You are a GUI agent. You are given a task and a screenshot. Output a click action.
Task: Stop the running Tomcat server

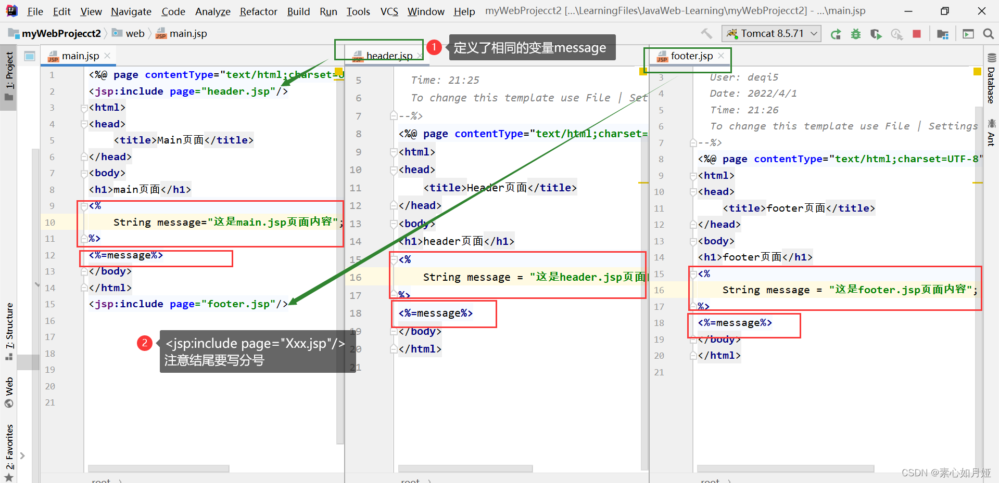point(917,34)
